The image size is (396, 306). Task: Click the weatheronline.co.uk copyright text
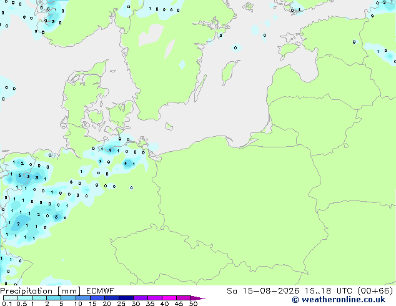point(339,300)
